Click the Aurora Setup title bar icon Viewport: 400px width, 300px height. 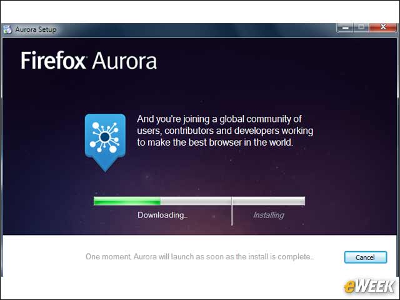point(7,29)
